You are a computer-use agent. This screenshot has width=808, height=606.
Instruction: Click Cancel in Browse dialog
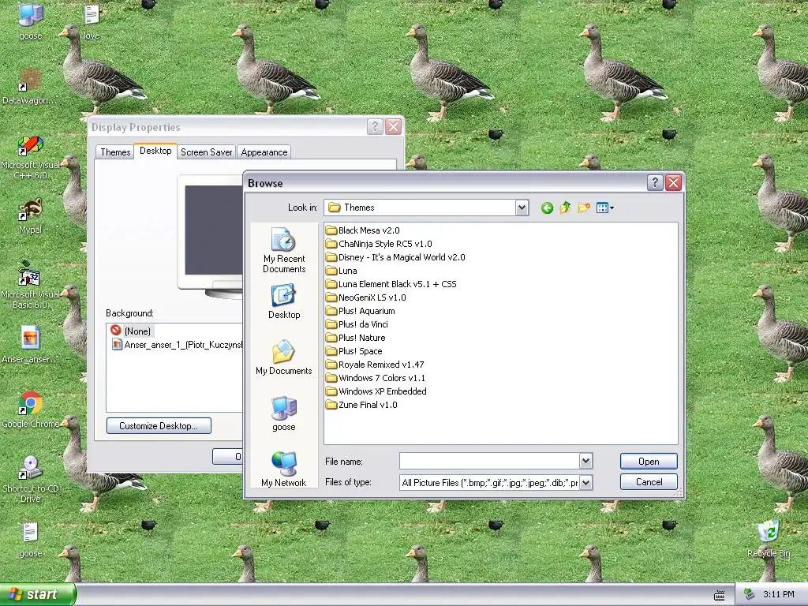click(649, 482)
